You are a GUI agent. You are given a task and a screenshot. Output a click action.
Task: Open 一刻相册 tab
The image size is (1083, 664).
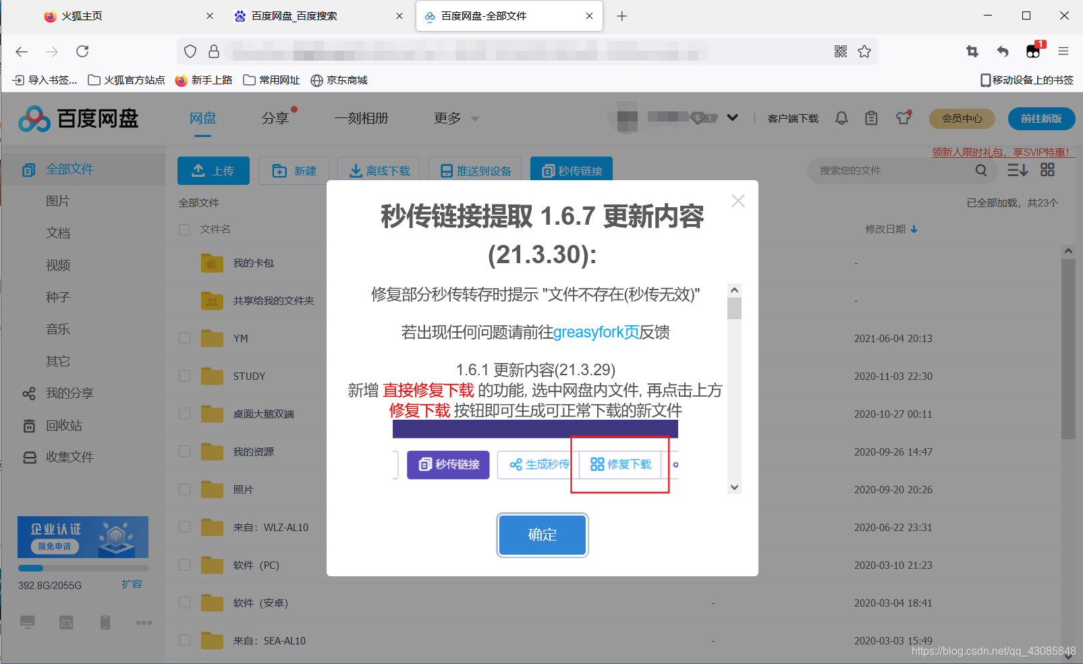[x=362, y=118]
